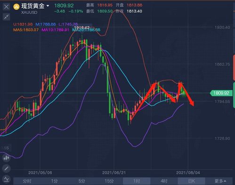235x185 pixels.
Task: Click the shrink/collapse arrows icon
Action: (7, 17)
